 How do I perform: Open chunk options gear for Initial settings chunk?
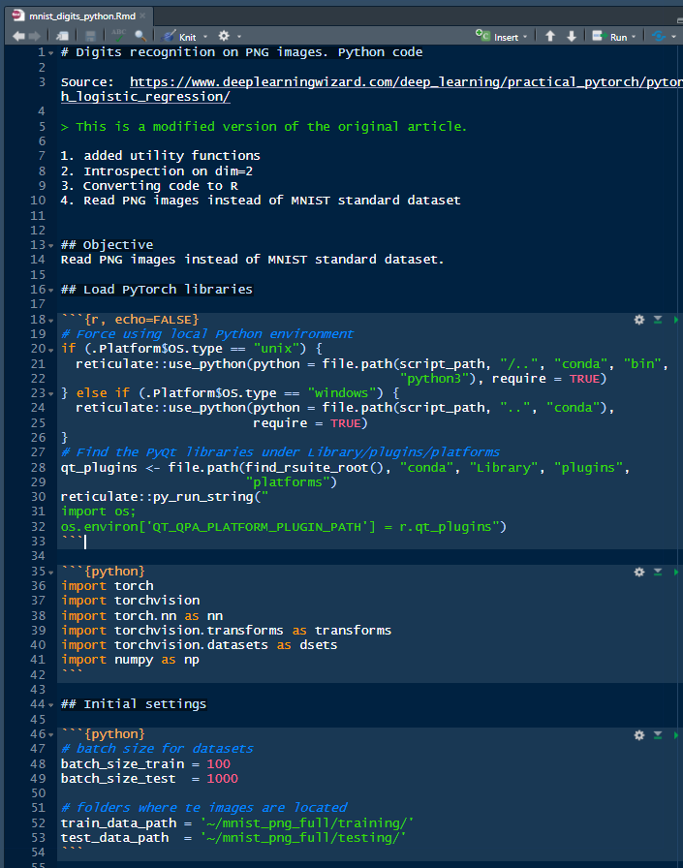638,735
